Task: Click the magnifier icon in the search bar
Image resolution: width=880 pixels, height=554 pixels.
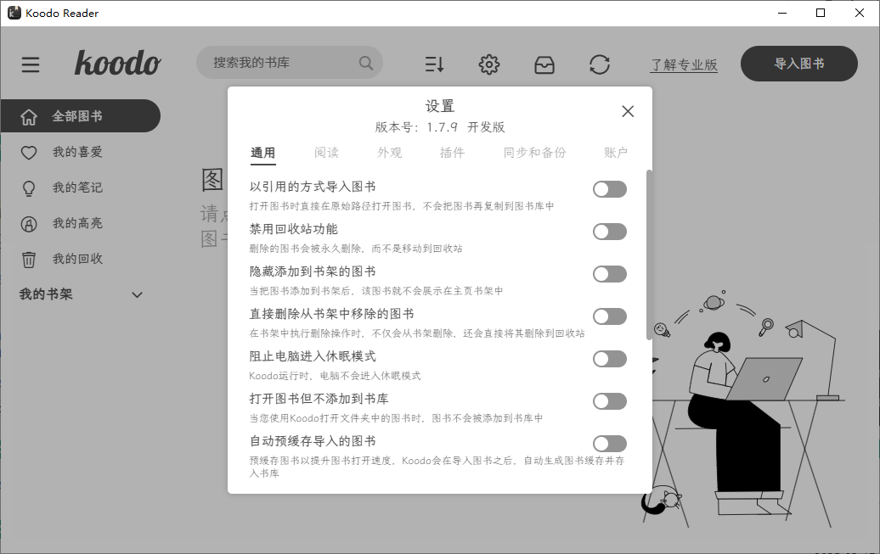Action: tap(365, 63)
